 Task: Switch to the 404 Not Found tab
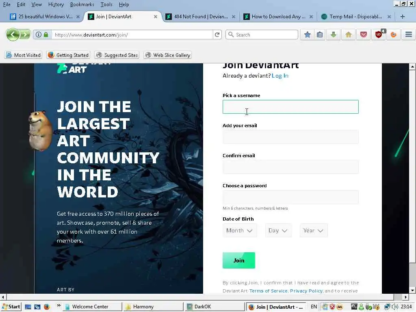point(200,17)
